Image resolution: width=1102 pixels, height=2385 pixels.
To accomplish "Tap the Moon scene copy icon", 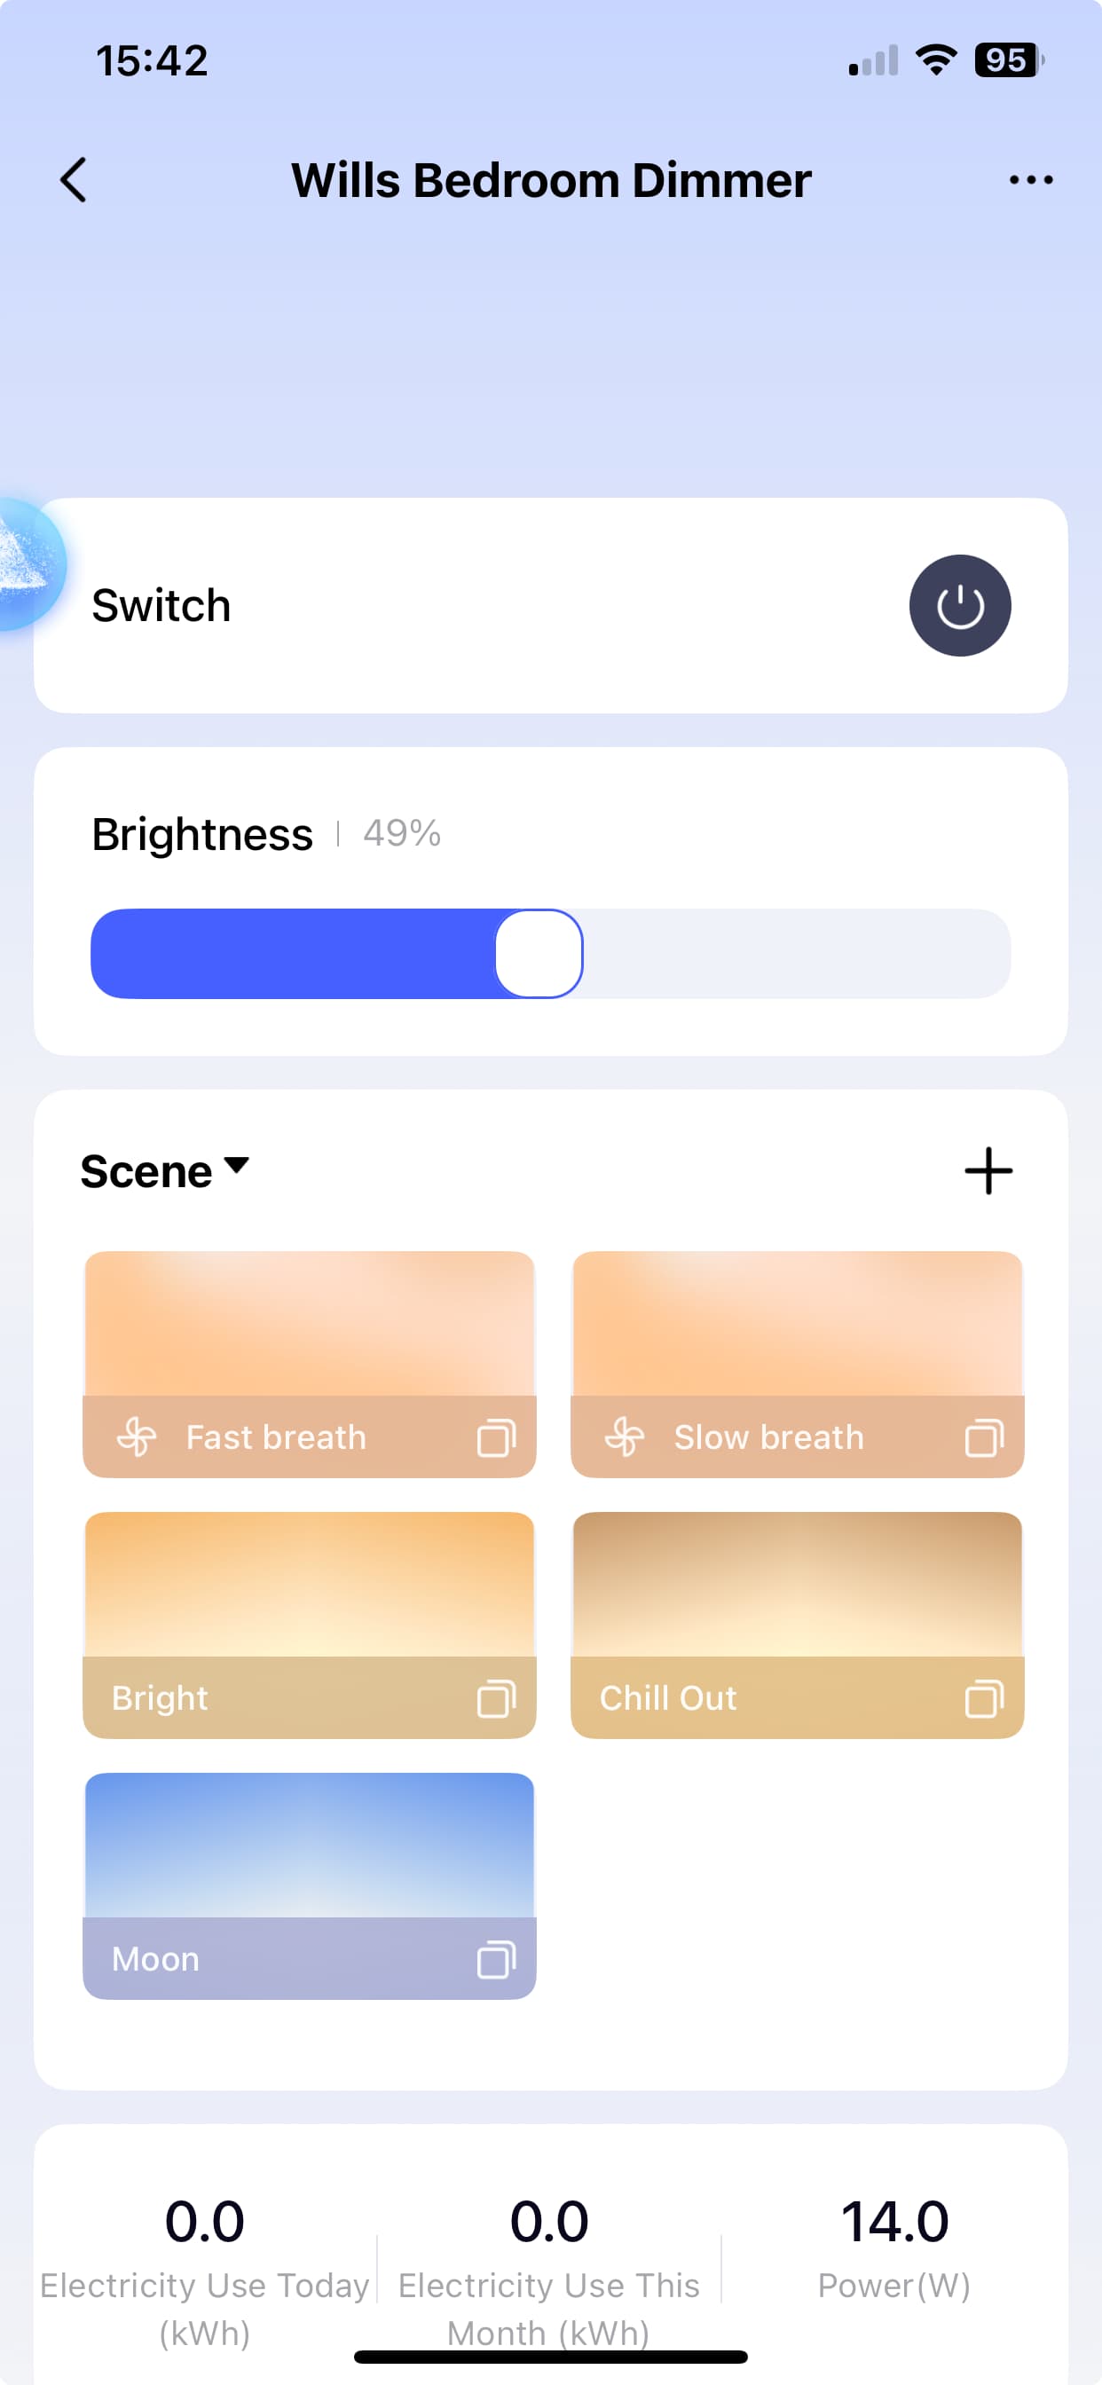I will tap(495, 1960).
